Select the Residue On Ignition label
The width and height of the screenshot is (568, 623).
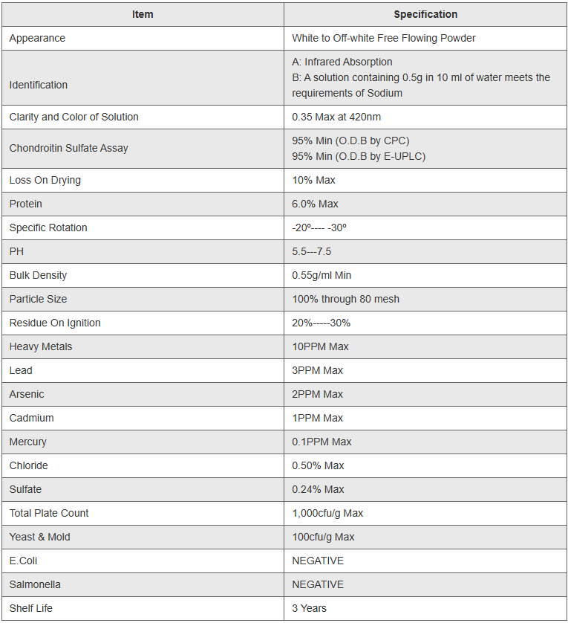55,323
